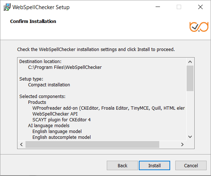Click the WebSpellChecker API line
The width and height of the screenshot is (211, 176).
55,114
